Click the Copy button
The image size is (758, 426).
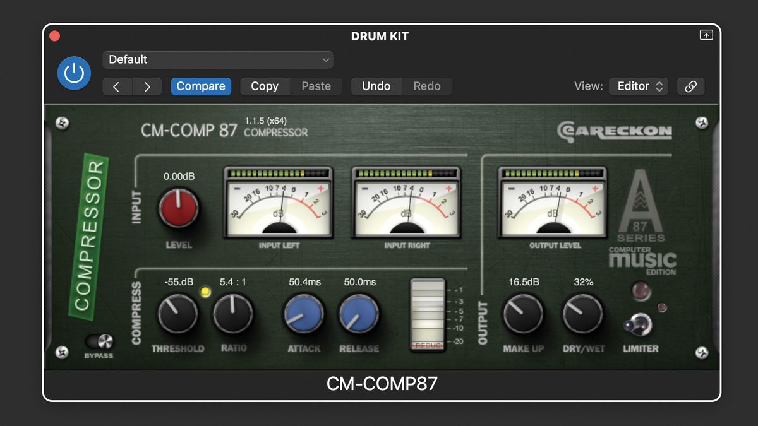tap(265, 86)
